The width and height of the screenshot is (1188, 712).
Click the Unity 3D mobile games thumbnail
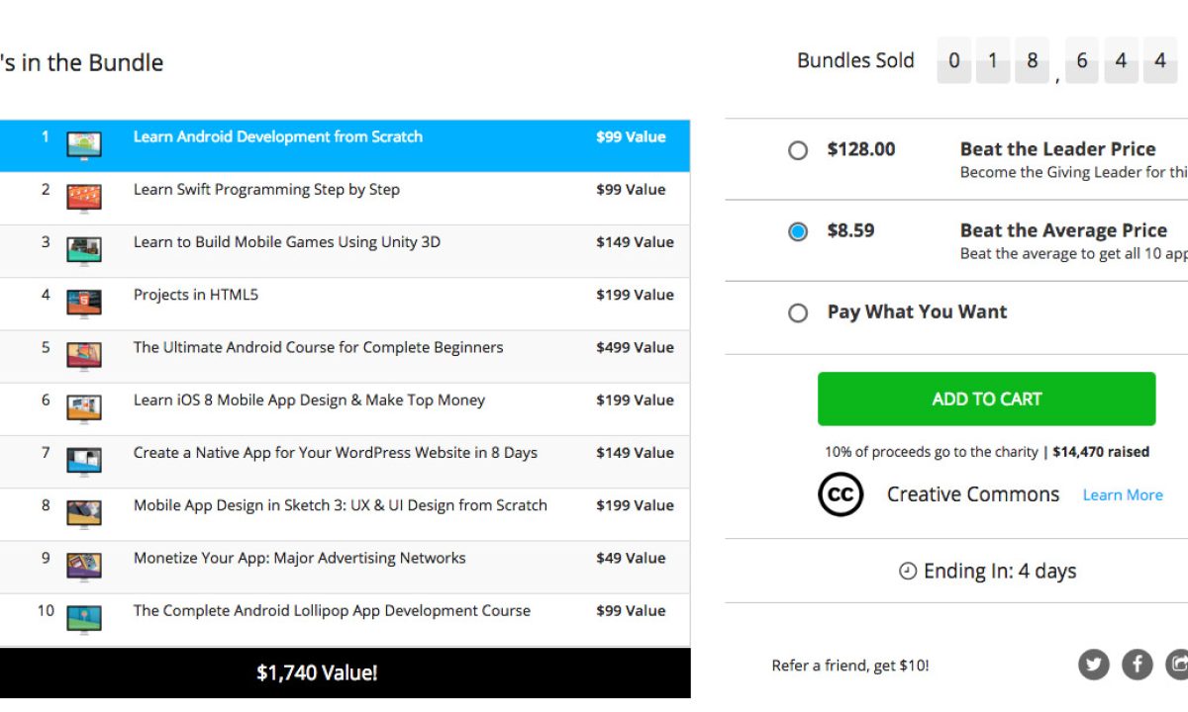pos(84,249)
